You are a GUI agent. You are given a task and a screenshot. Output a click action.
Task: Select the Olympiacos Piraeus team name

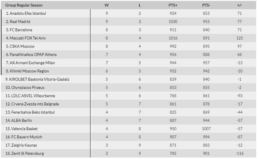pos(28,87)
